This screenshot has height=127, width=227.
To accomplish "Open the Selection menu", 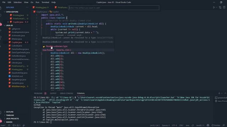I will click(x=17, y=2).
